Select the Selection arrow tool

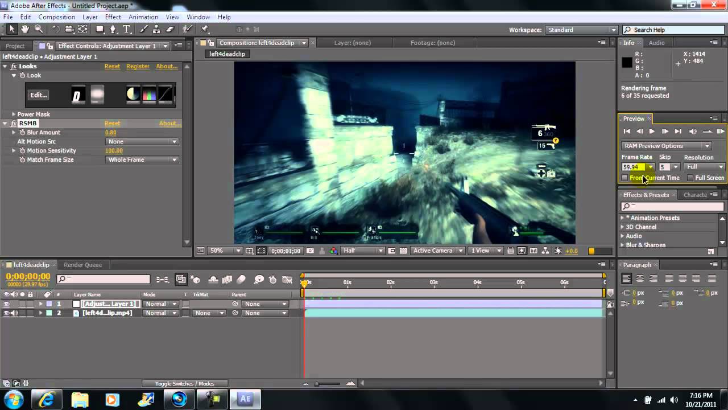coord(12,29)
